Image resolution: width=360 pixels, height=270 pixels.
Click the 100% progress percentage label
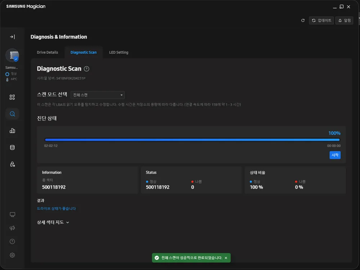coord(334,133)
